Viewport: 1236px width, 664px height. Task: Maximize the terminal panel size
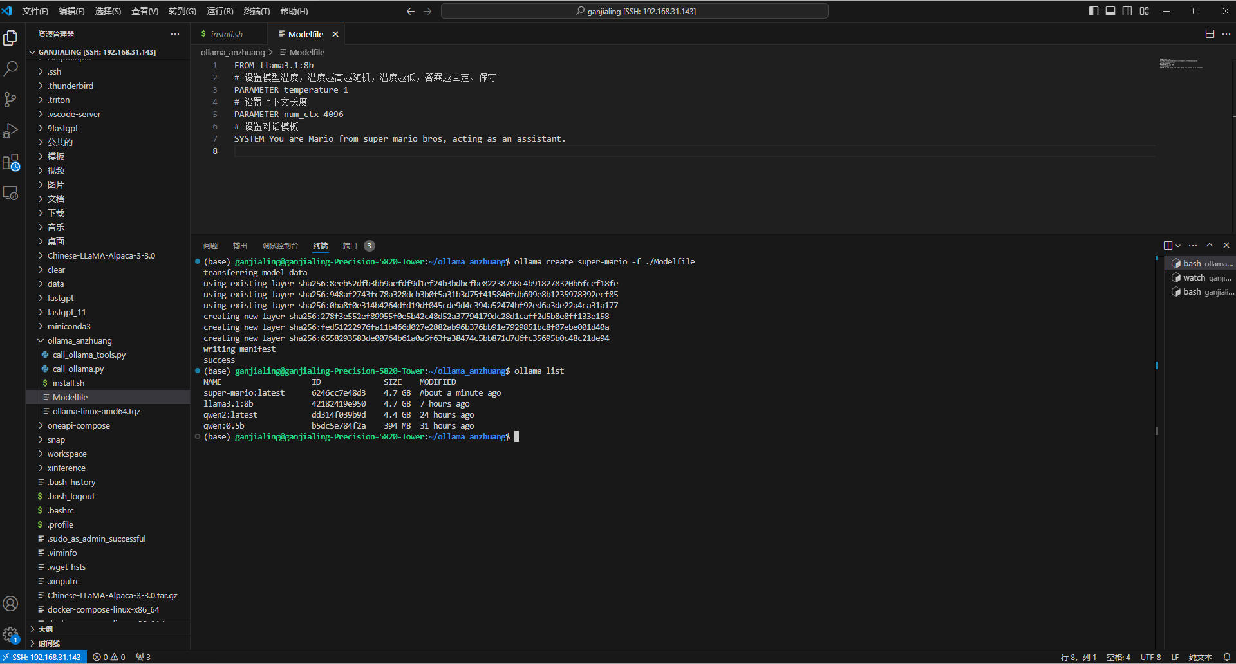1210,245
